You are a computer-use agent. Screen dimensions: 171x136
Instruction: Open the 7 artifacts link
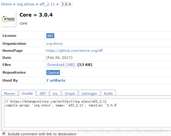(56, 80)
